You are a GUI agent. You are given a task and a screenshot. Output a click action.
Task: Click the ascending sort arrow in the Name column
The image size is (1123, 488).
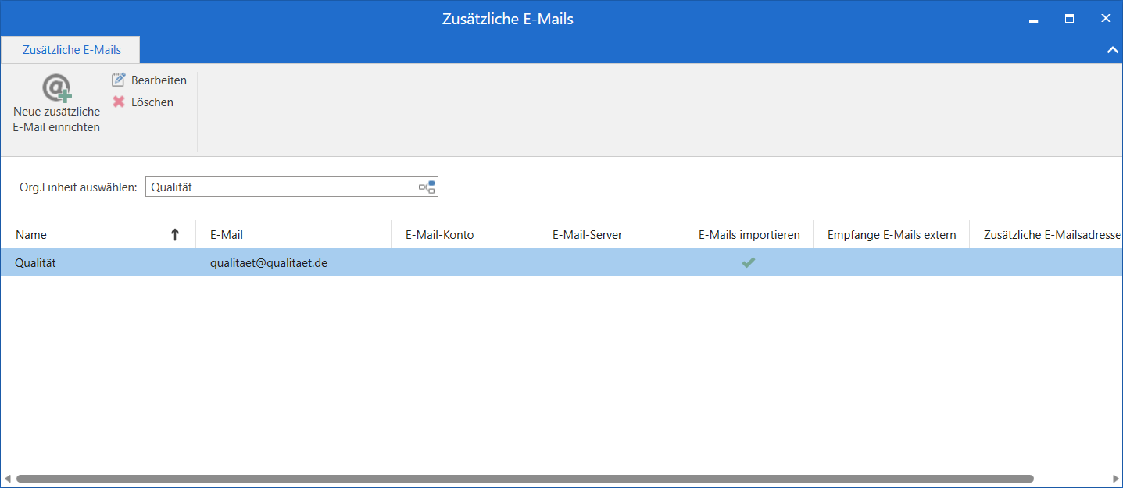(x=175, y=234)
